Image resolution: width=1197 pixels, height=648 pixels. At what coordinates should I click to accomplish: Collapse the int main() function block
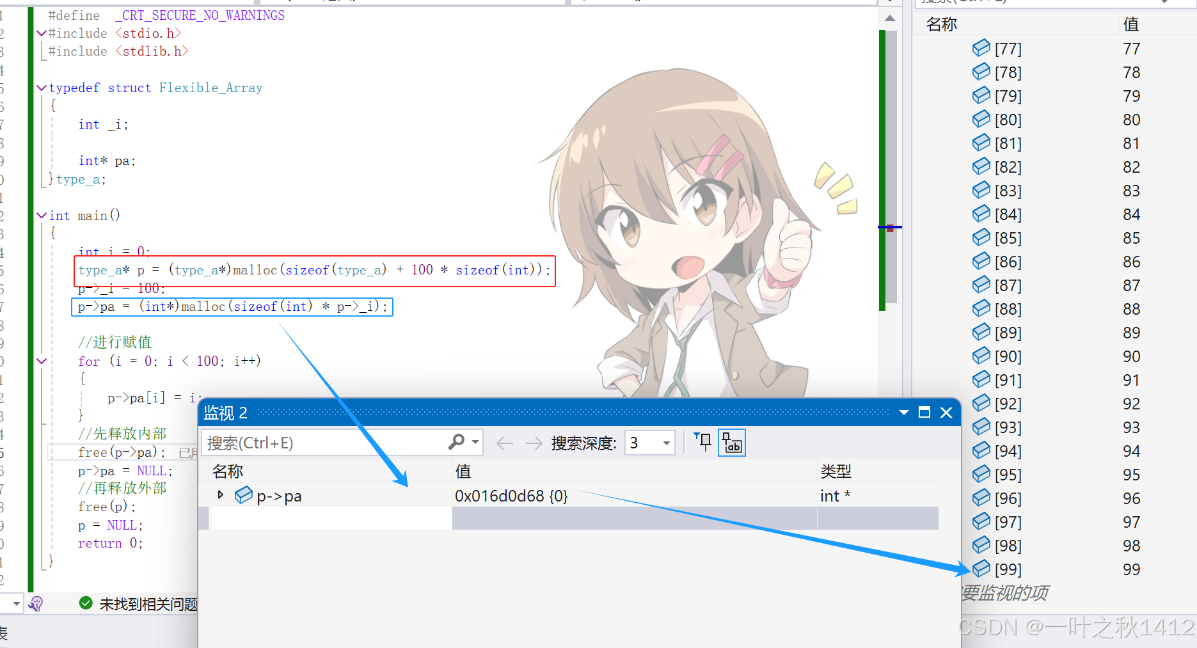[42, 216]
